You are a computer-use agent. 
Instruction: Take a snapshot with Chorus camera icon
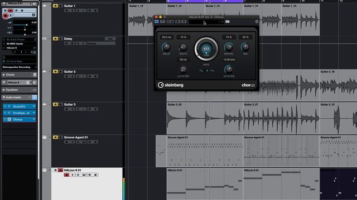(228, 22)
